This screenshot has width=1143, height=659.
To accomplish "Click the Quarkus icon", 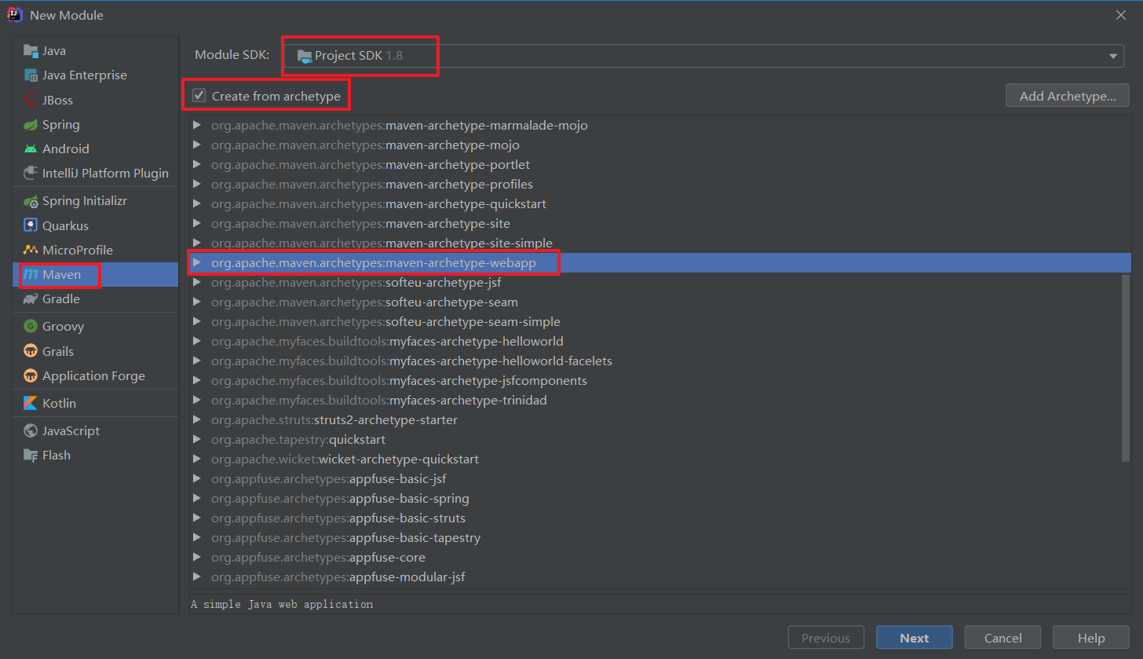I will tap(31, 226).
